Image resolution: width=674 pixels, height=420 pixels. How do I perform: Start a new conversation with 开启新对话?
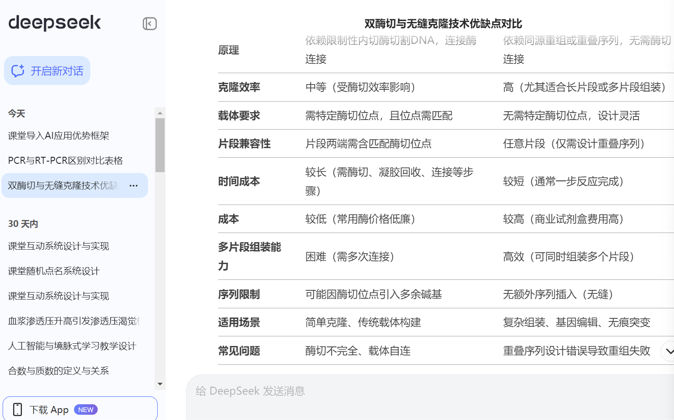(47, 71)
